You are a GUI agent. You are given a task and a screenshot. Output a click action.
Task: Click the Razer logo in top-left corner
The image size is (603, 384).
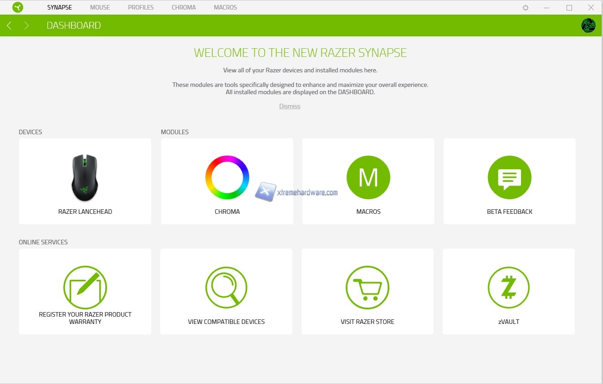pyautogui.click(x=18, y=7)
